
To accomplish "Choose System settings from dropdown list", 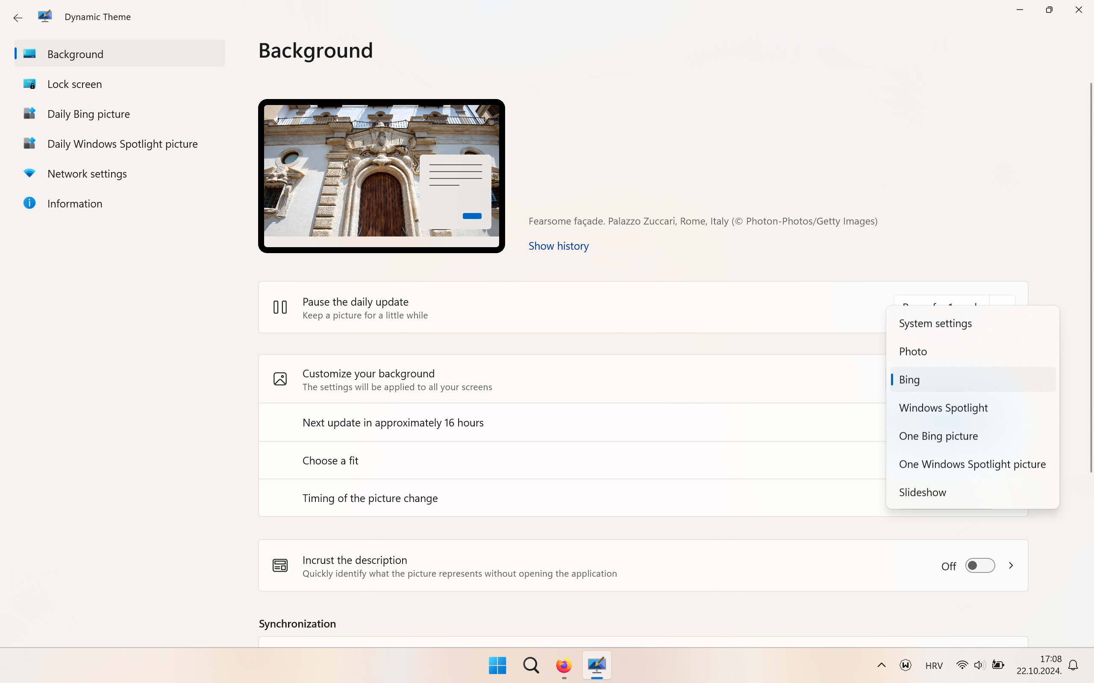I will coord(972,323).
